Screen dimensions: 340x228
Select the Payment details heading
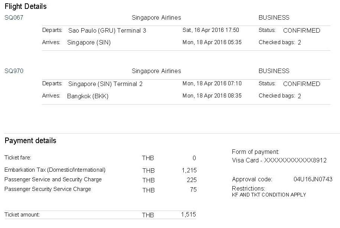[30, 141]
